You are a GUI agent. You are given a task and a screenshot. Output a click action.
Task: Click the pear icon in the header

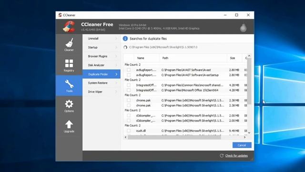243,28
